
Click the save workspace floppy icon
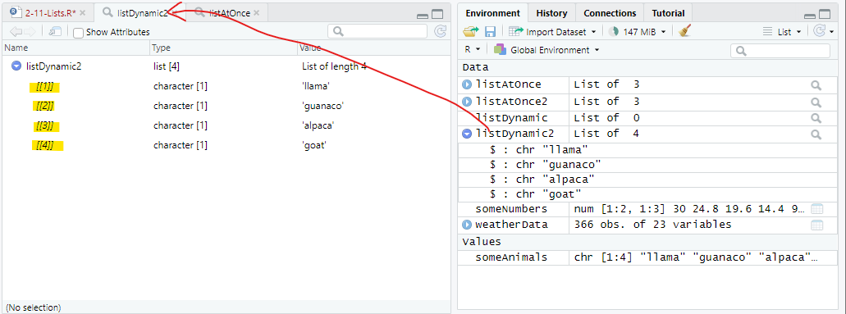coord(490,32)
